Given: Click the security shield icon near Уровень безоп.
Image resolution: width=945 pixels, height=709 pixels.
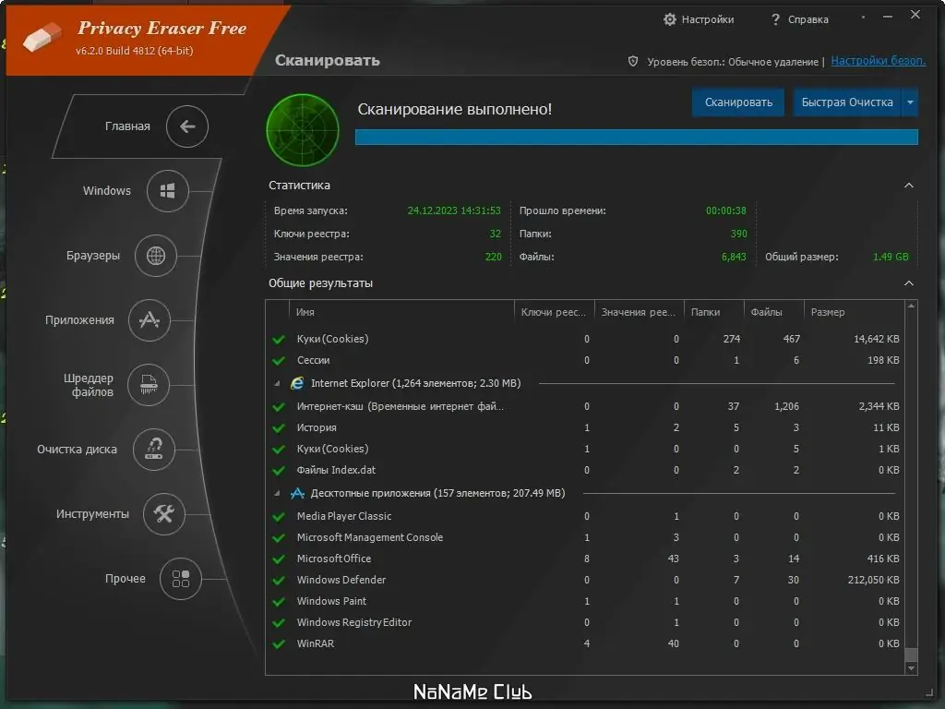Looking at the screenshot, I should tap(633, 61).
